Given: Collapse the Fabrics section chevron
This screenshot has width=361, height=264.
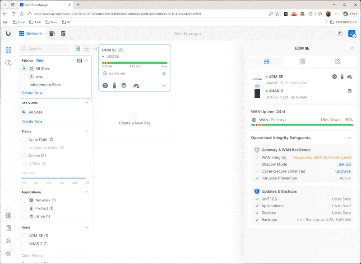Looking at the screenshot, I should [87, 60].
